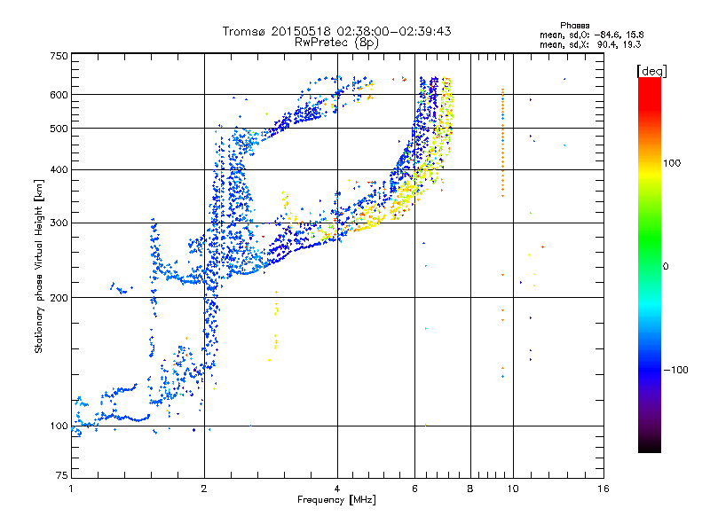
Task: Click the 1 MHz x-axis label
Action: (71, 489)
